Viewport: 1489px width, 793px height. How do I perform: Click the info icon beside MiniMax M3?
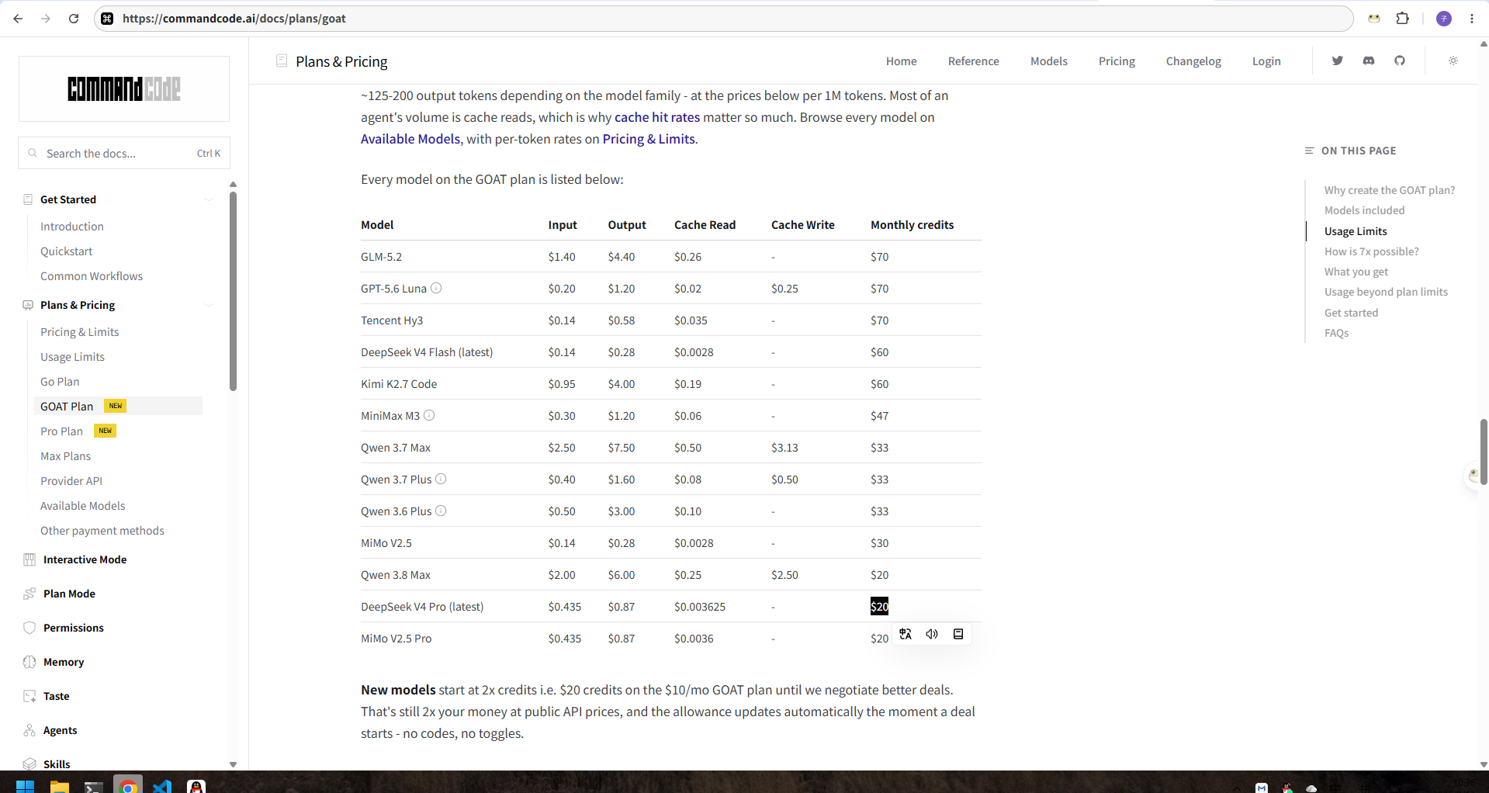(429, 415)
